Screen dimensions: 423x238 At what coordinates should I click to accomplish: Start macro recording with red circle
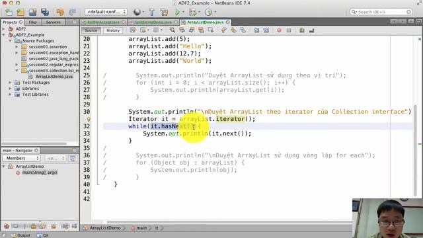[279, 30]
